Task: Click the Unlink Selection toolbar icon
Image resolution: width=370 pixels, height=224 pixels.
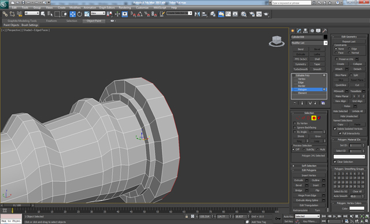Action: click(x=12, y=14)
